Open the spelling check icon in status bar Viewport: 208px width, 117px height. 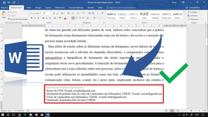[28, 110]
